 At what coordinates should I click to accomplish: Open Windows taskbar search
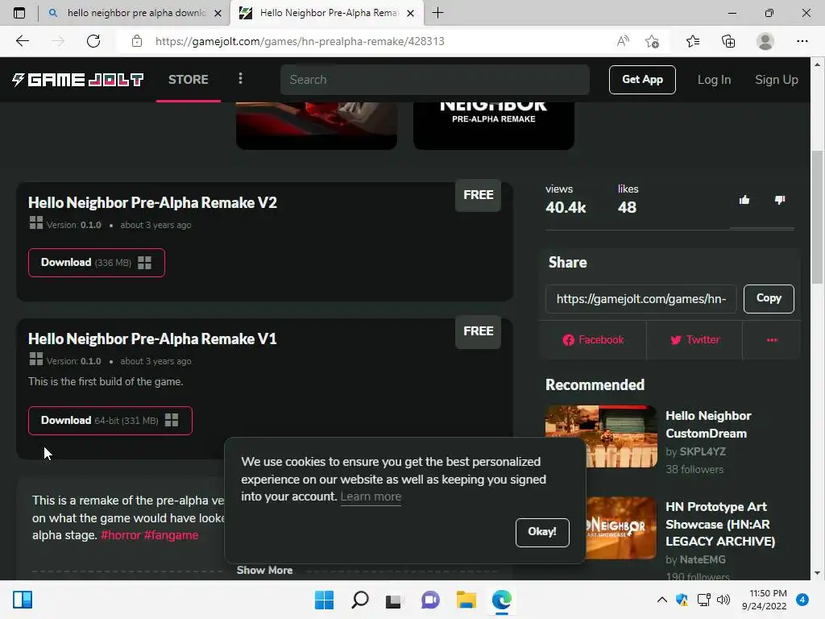pyautogui.click(x=360, y=600)
